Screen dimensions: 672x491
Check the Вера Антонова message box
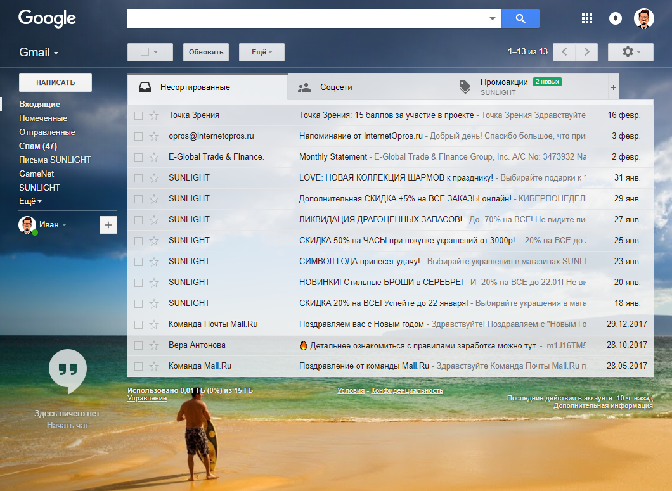(x=138, y=345)
